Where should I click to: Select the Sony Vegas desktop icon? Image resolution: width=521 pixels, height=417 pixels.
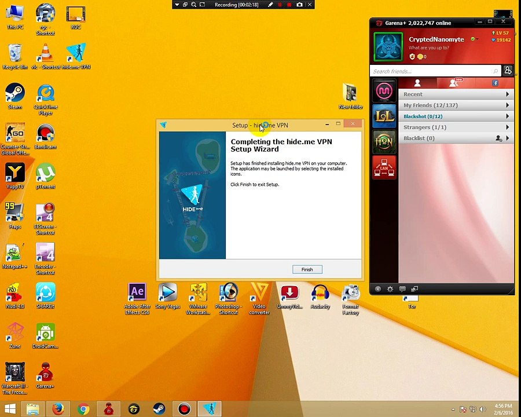(167, 296)
